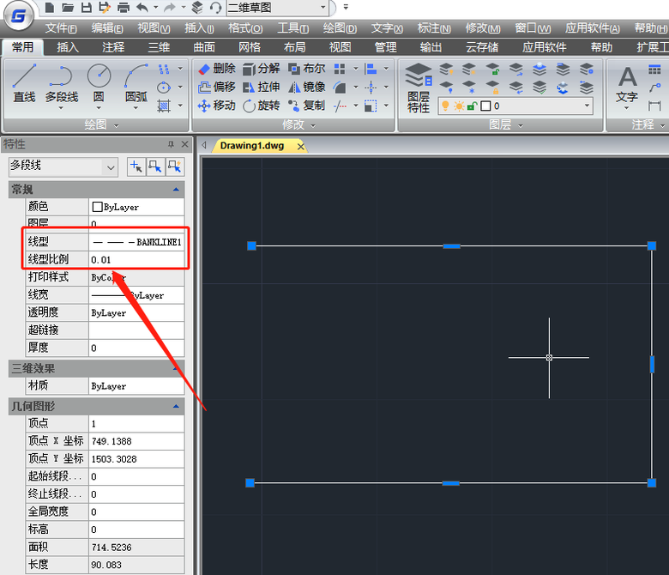The height and width of the screenshot is (575, 669).
Task: Open the layer selector dropdown in ribbon
Action: tap(587, 106)
